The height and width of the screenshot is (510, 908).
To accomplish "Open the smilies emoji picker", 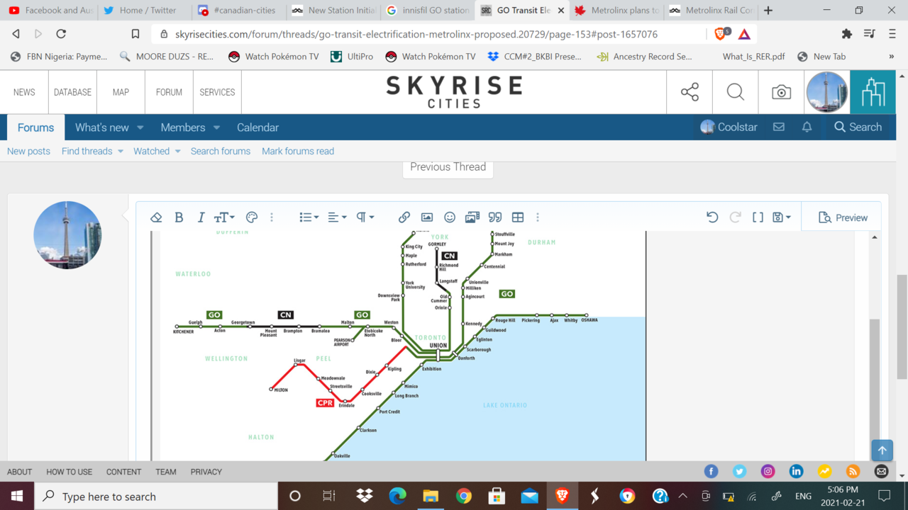I will 450,217.
